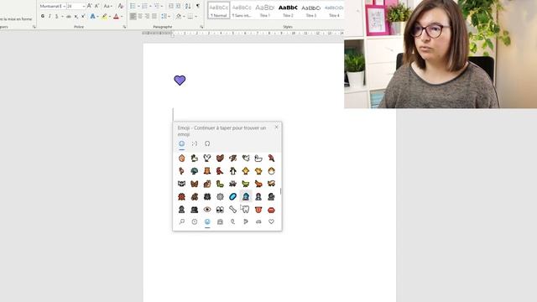This screenshot has width=537, height=302.
Task: Toggle strikethrough formatting
Action: click(x=69, y=16)
